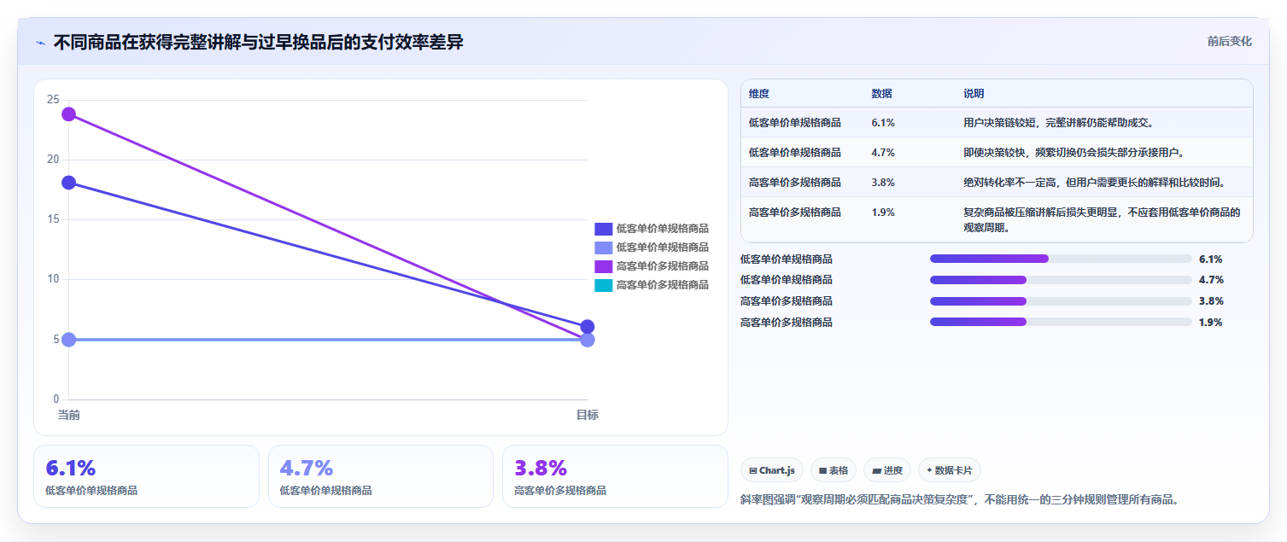Click the progress bar ending in 1.9%
Screen dimensions: 1287x542
pyautogui.click(x=1061, y=322)
